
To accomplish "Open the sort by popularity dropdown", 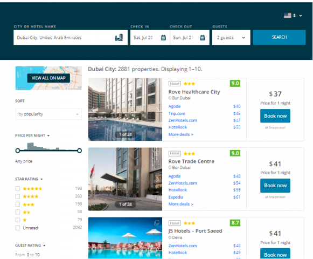I will (48, 114).
